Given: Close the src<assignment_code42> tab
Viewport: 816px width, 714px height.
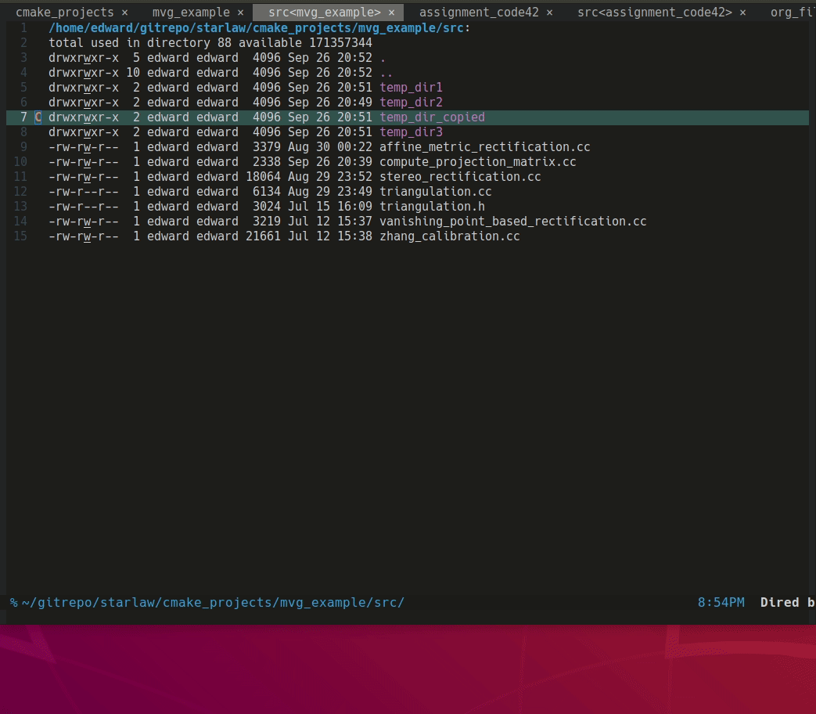Looking at the screenshot, I should pos(742,13).
